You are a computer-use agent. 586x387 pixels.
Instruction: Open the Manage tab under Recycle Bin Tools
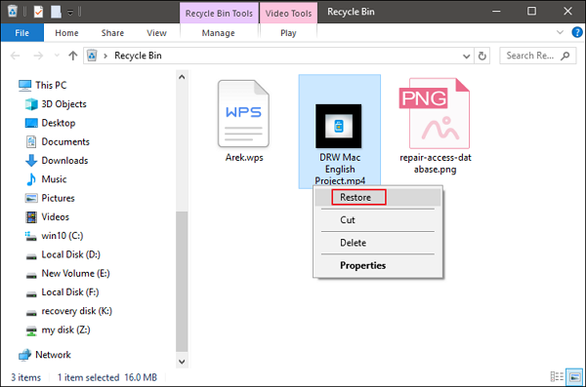pyautogui.click(x=218, y=33)
